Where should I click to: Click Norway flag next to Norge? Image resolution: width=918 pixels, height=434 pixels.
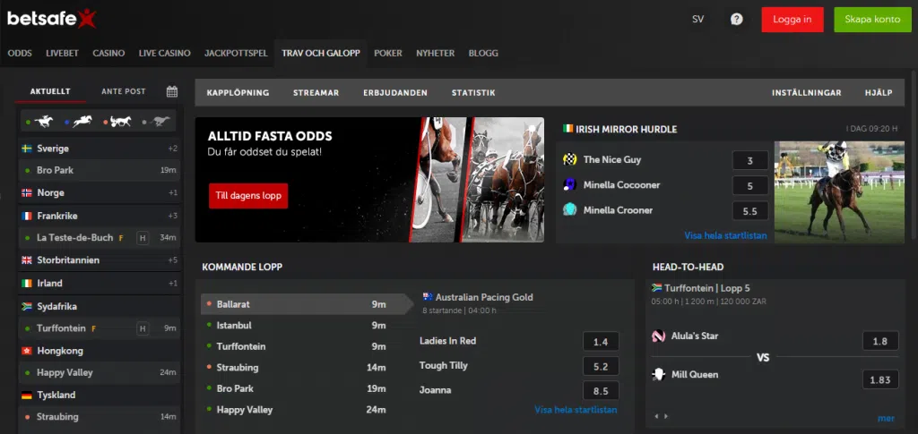(x=27, y=192)
